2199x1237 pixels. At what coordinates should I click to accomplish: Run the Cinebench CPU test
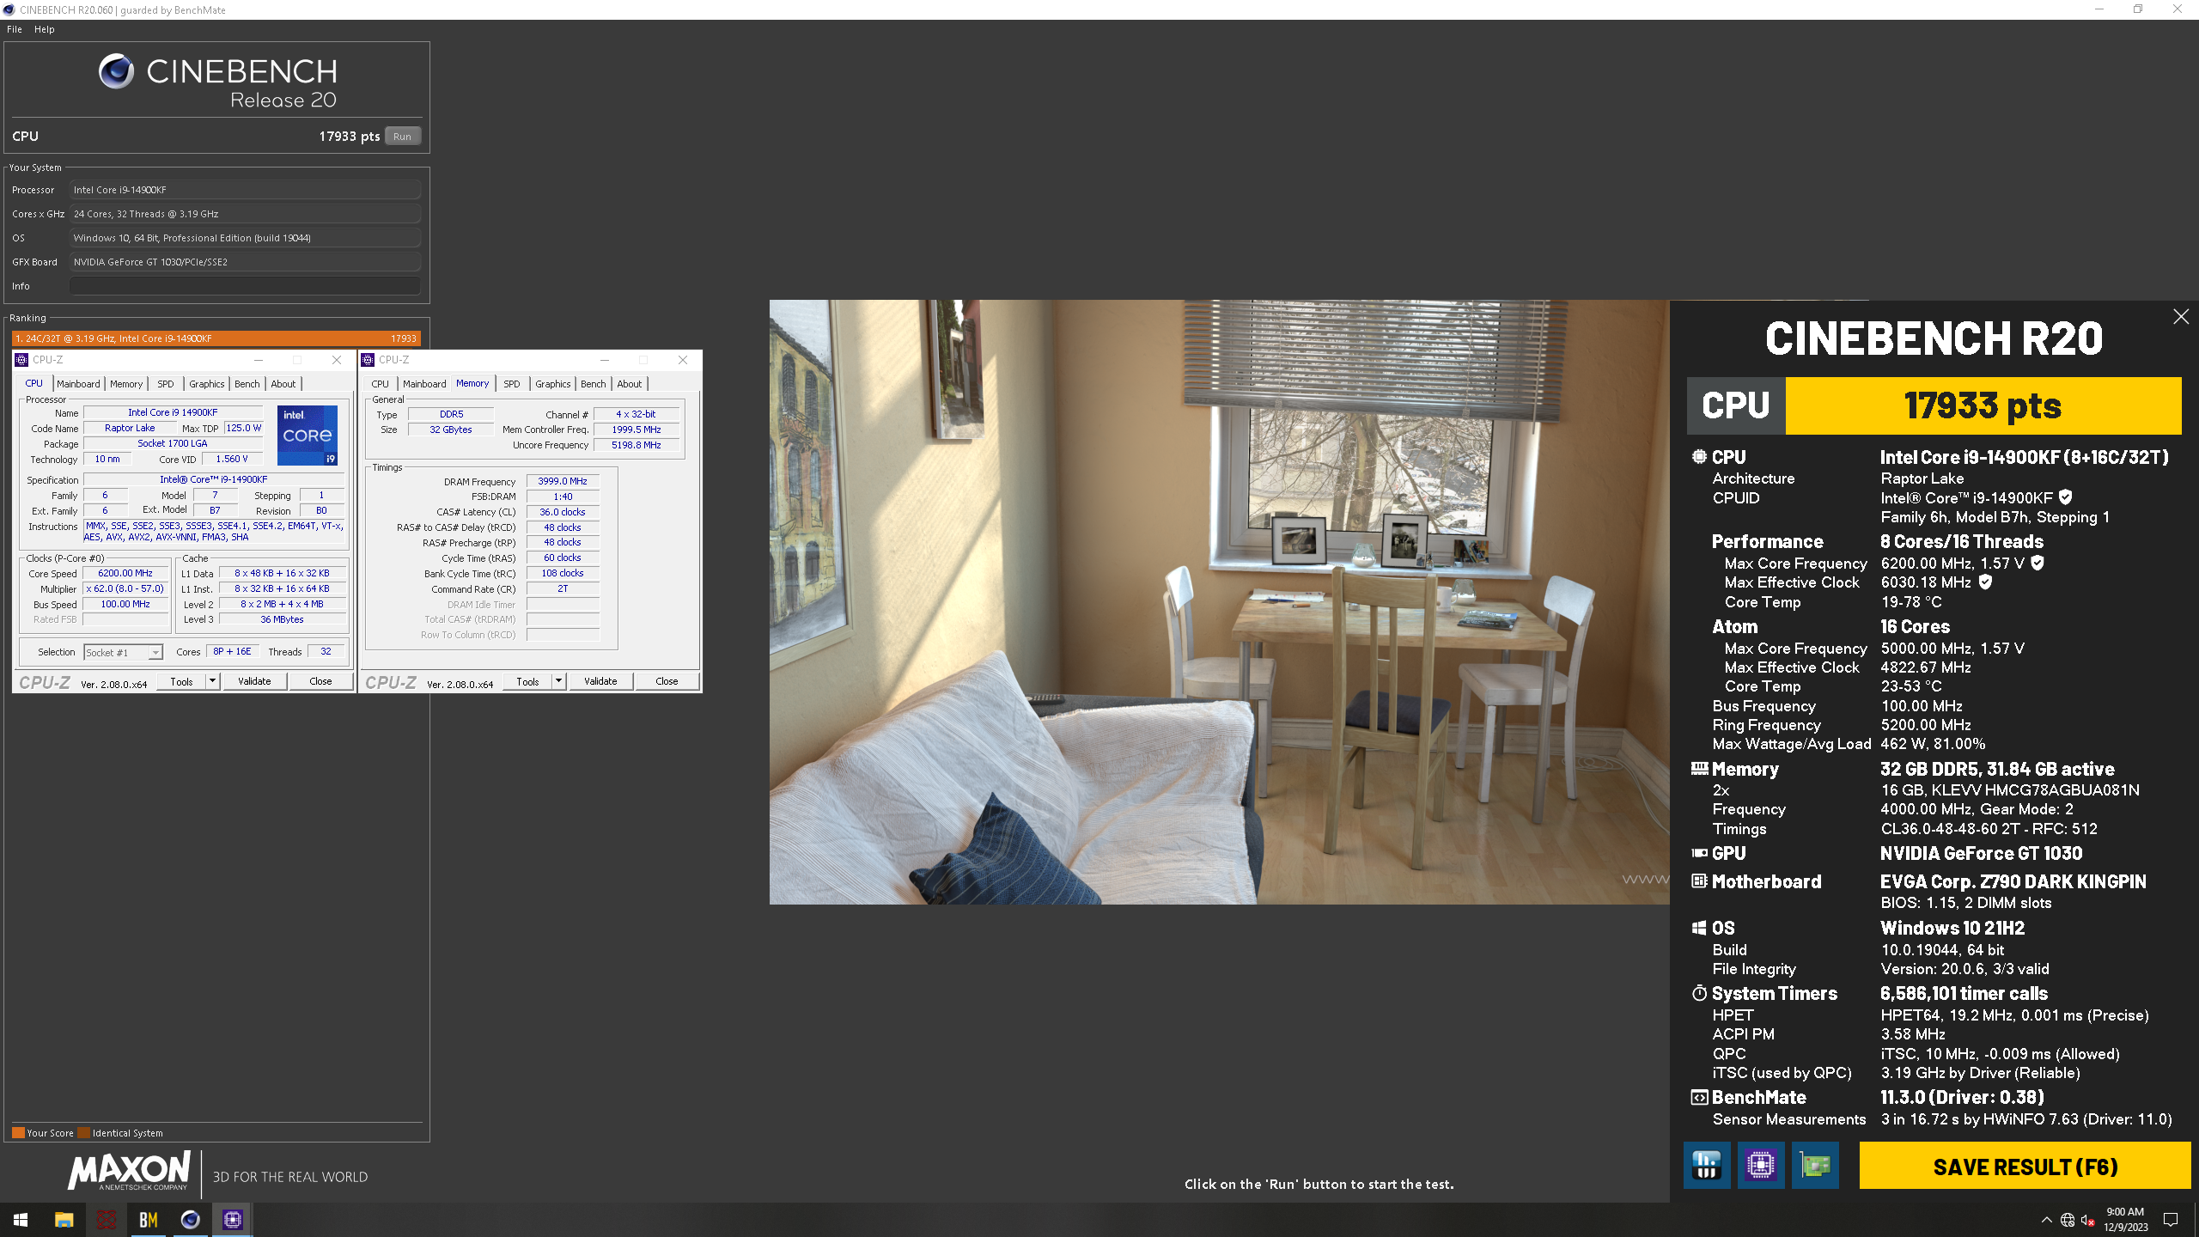click(x=402, y=137)
